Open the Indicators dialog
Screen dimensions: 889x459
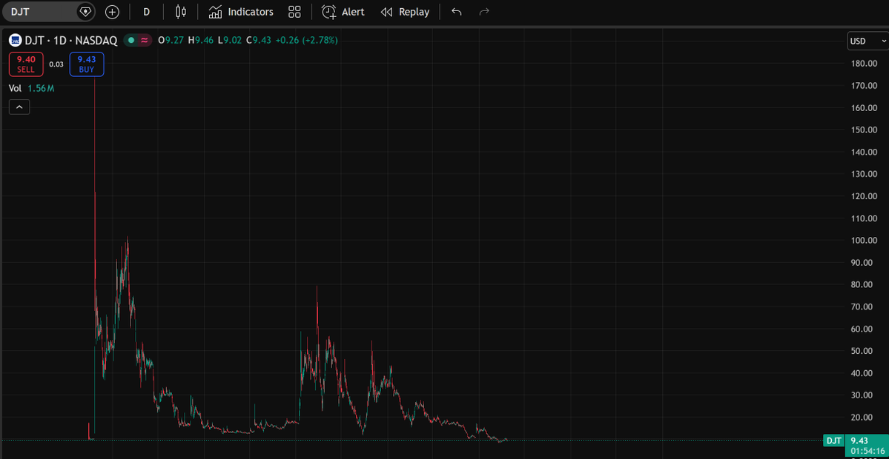coord(241,12)
